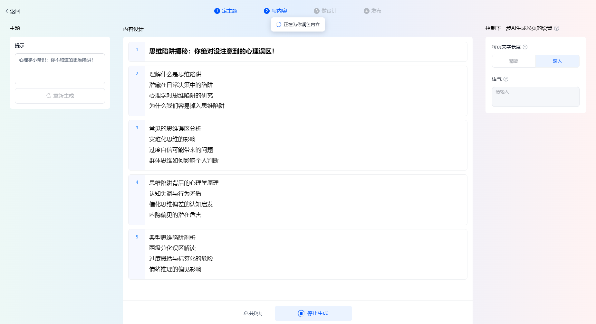Click line 过度自信可能带来的问题
596x324 pixels.
pos(181,150)
